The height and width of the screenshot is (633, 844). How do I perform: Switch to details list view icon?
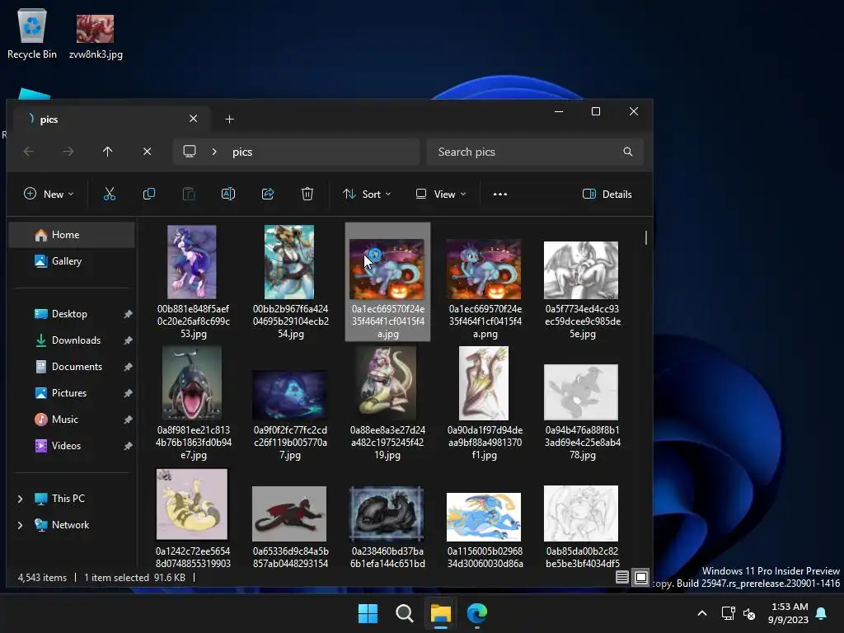point(621,578)
